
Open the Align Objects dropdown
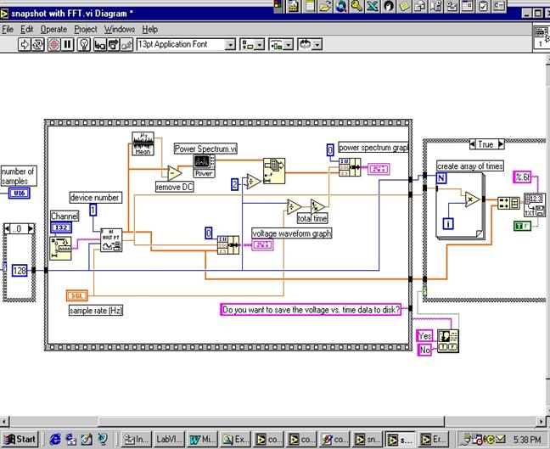[252, 44]
